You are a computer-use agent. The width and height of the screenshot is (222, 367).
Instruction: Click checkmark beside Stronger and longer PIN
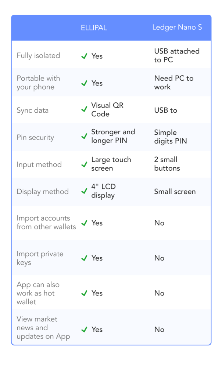[84, 136]
